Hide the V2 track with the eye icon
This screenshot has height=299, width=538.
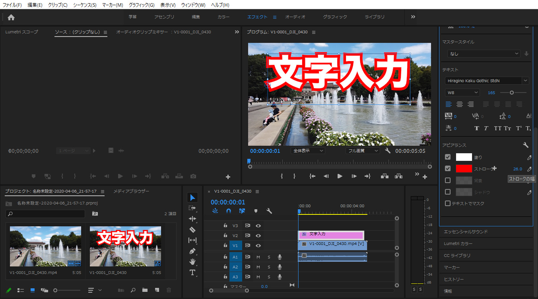click(258, 235)
